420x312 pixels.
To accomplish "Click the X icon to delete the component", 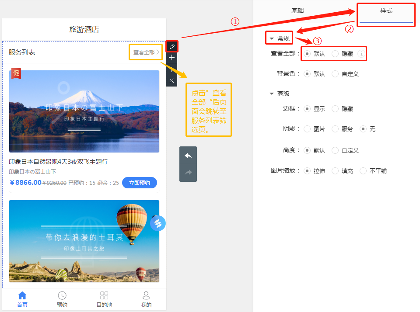I will click(171, 80).
